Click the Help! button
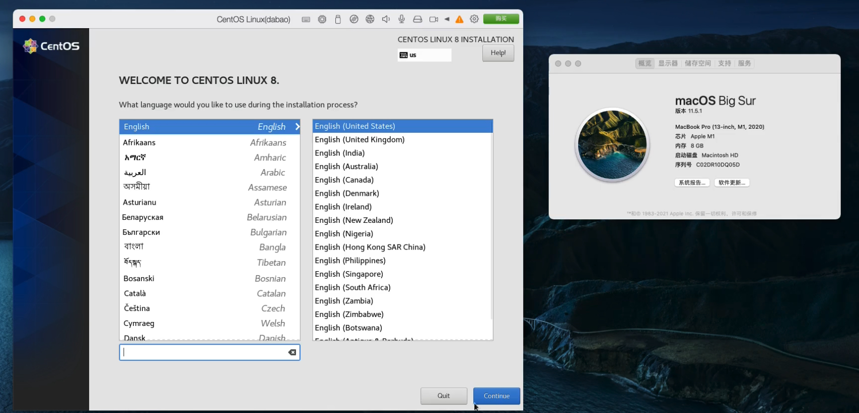Image resolution: width=859 pixels, height=413 pixels. click(498, 53)
